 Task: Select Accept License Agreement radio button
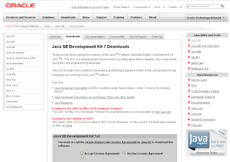pos(82,153)
